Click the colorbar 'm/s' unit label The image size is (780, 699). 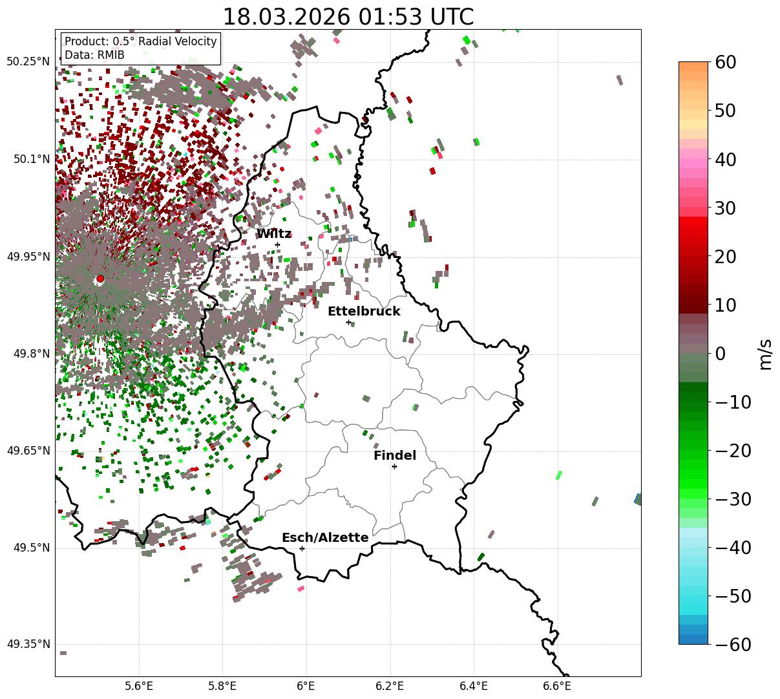pos(765,353)
